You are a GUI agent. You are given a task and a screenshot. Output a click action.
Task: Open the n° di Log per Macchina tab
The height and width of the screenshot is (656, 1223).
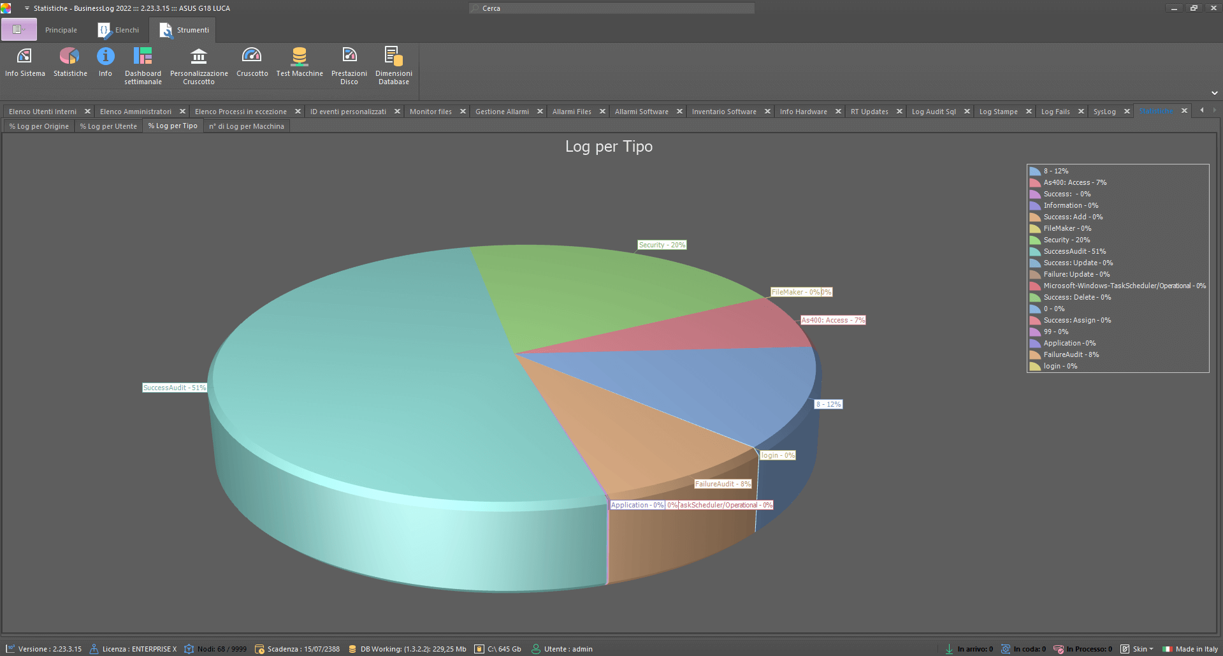pos(247,126)
